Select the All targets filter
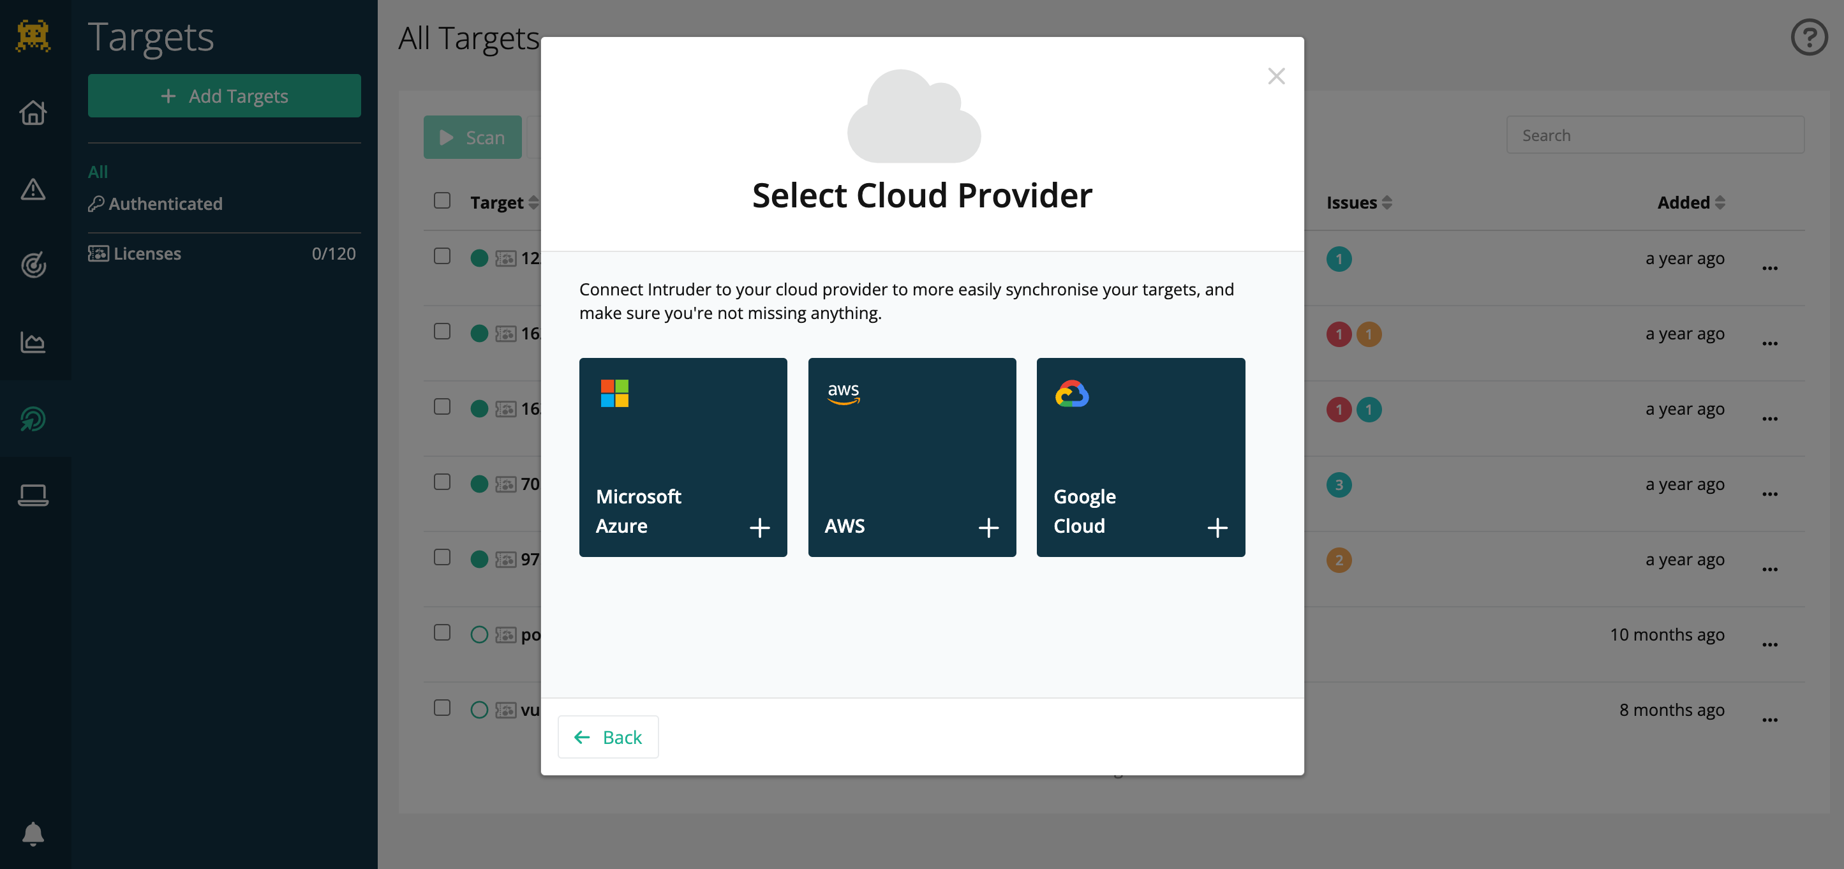 click(x=98, y=172)
